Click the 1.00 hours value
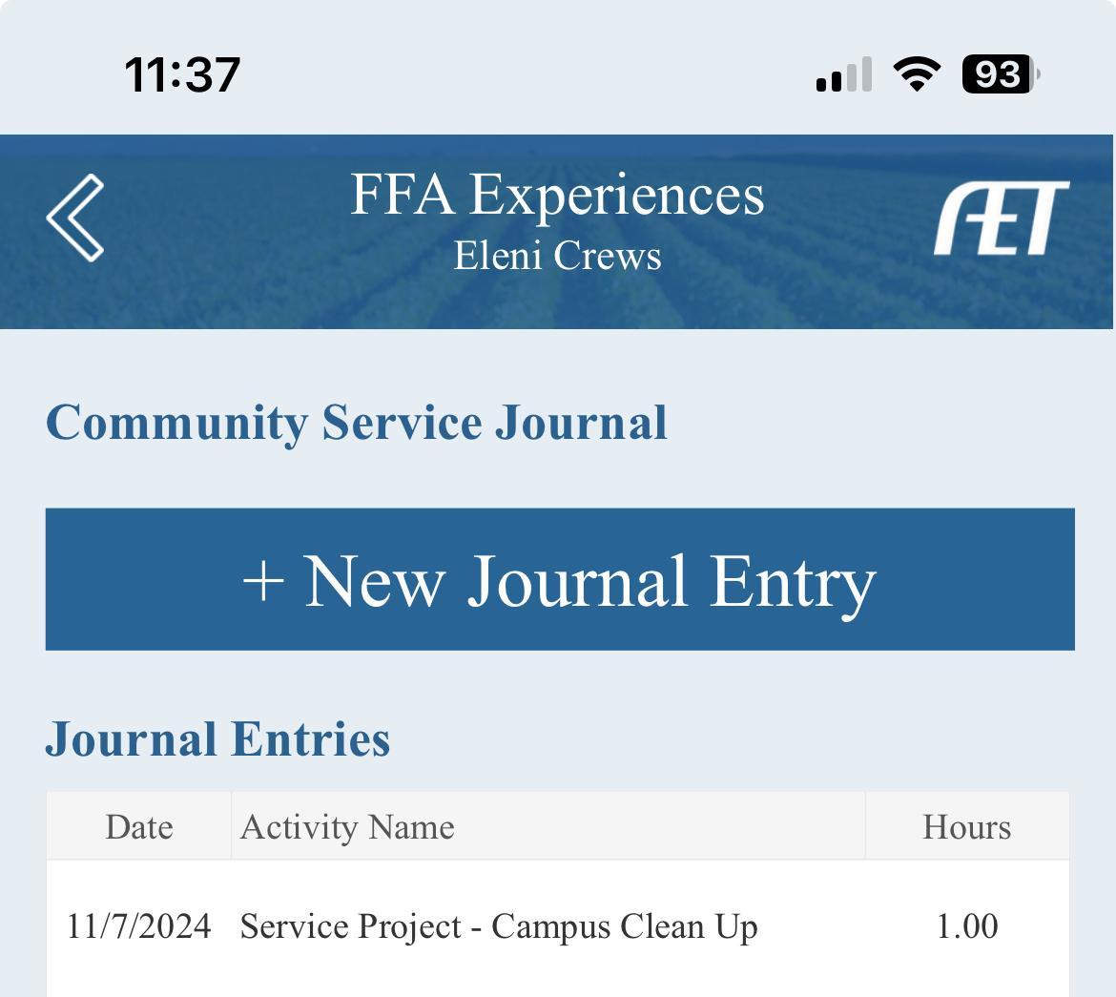 pyautogui.click(x=966, y=926)
